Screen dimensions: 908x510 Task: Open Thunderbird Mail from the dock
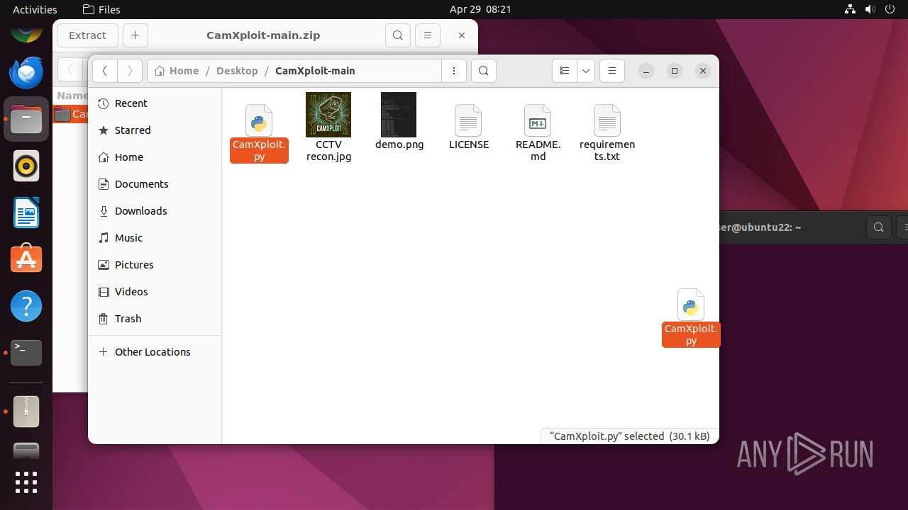26,72
